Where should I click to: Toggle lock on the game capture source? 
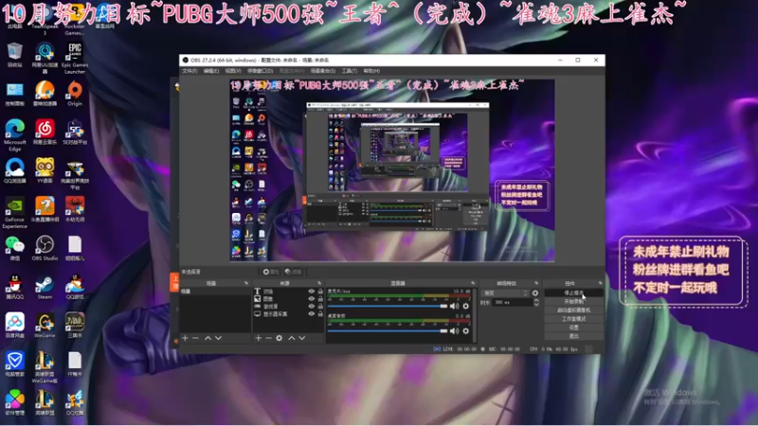click(x=320, y=306)
